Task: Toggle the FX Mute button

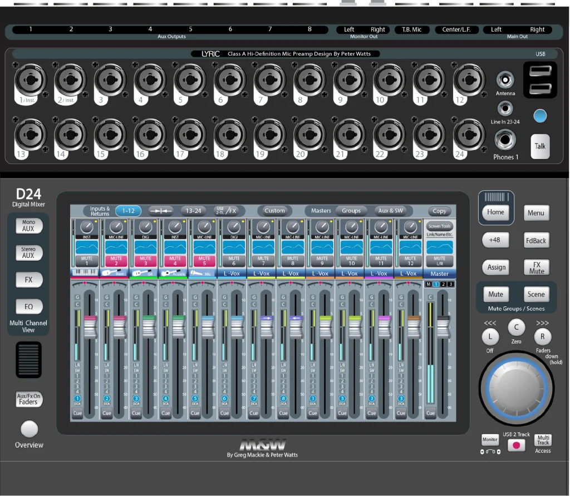Action: click(537, 267)
